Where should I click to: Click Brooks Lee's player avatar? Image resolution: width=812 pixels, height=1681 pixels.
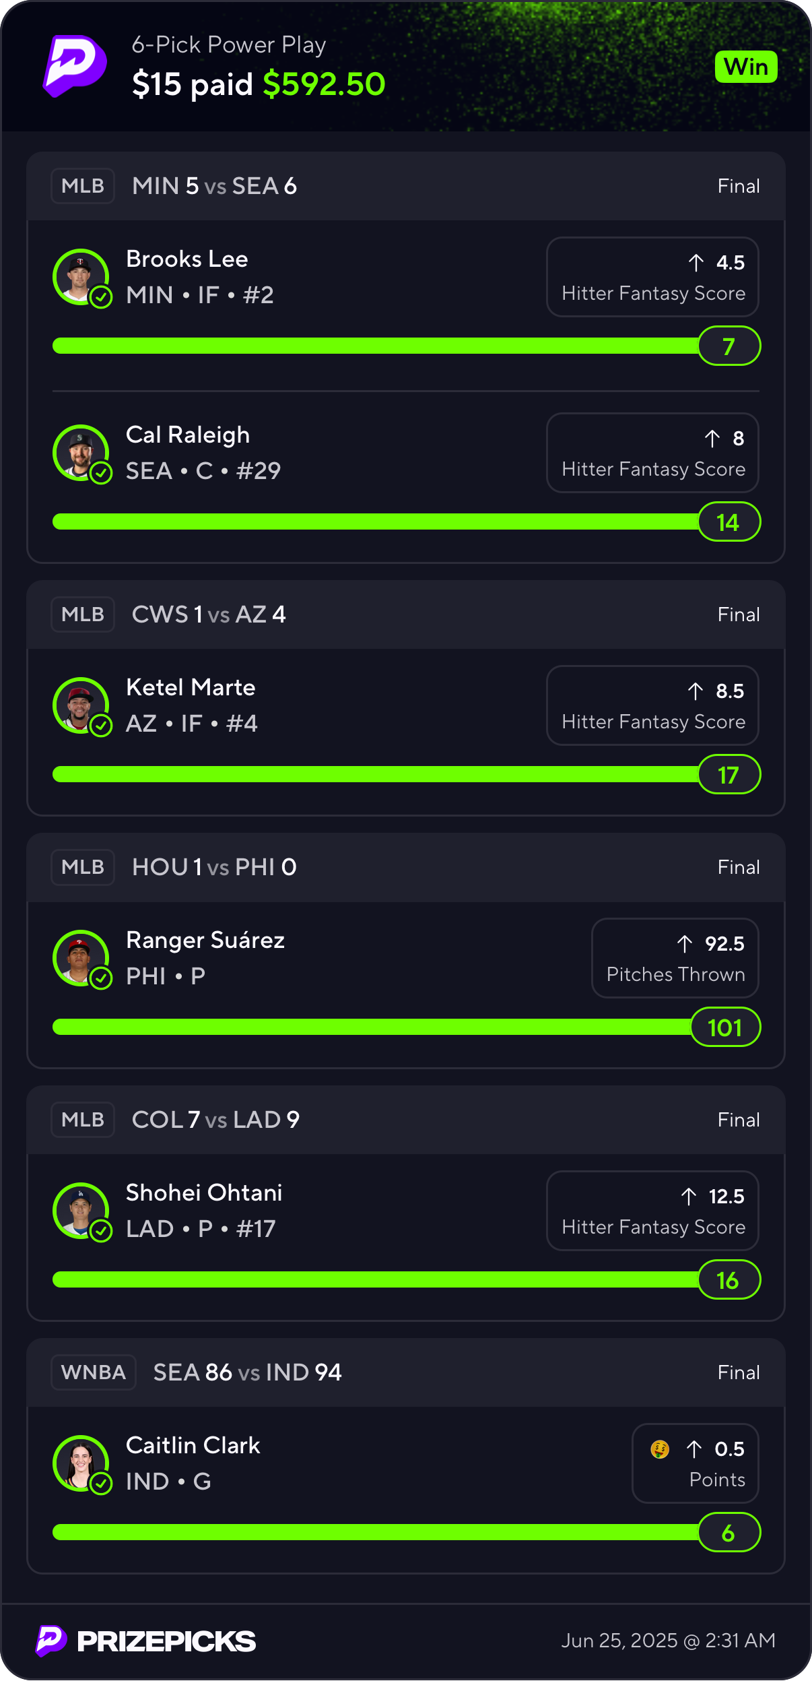81,276
